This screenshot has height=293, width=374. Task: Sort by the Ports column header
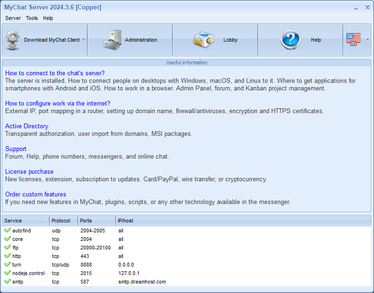point(97,221)
